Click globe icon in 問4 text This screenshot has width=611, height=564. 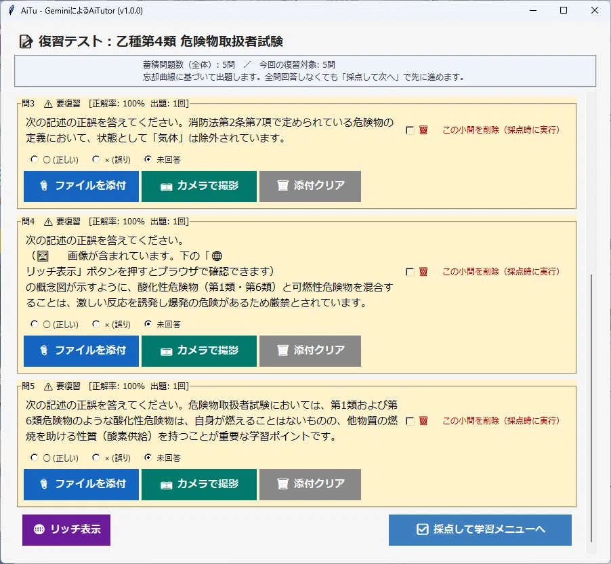pyautogui.click(x=217, y=256)
